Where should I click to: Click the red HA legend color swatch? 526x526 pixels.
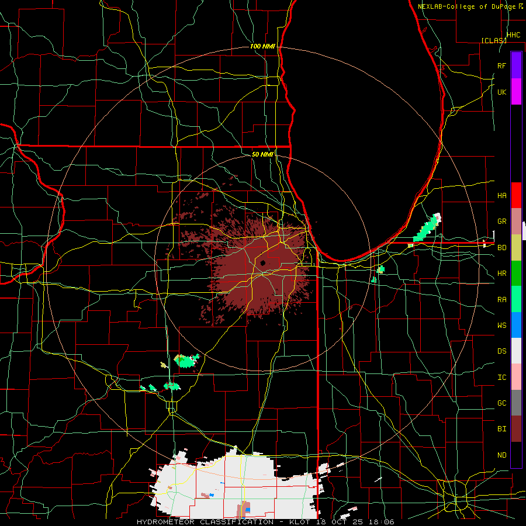(x=516, y=195)
